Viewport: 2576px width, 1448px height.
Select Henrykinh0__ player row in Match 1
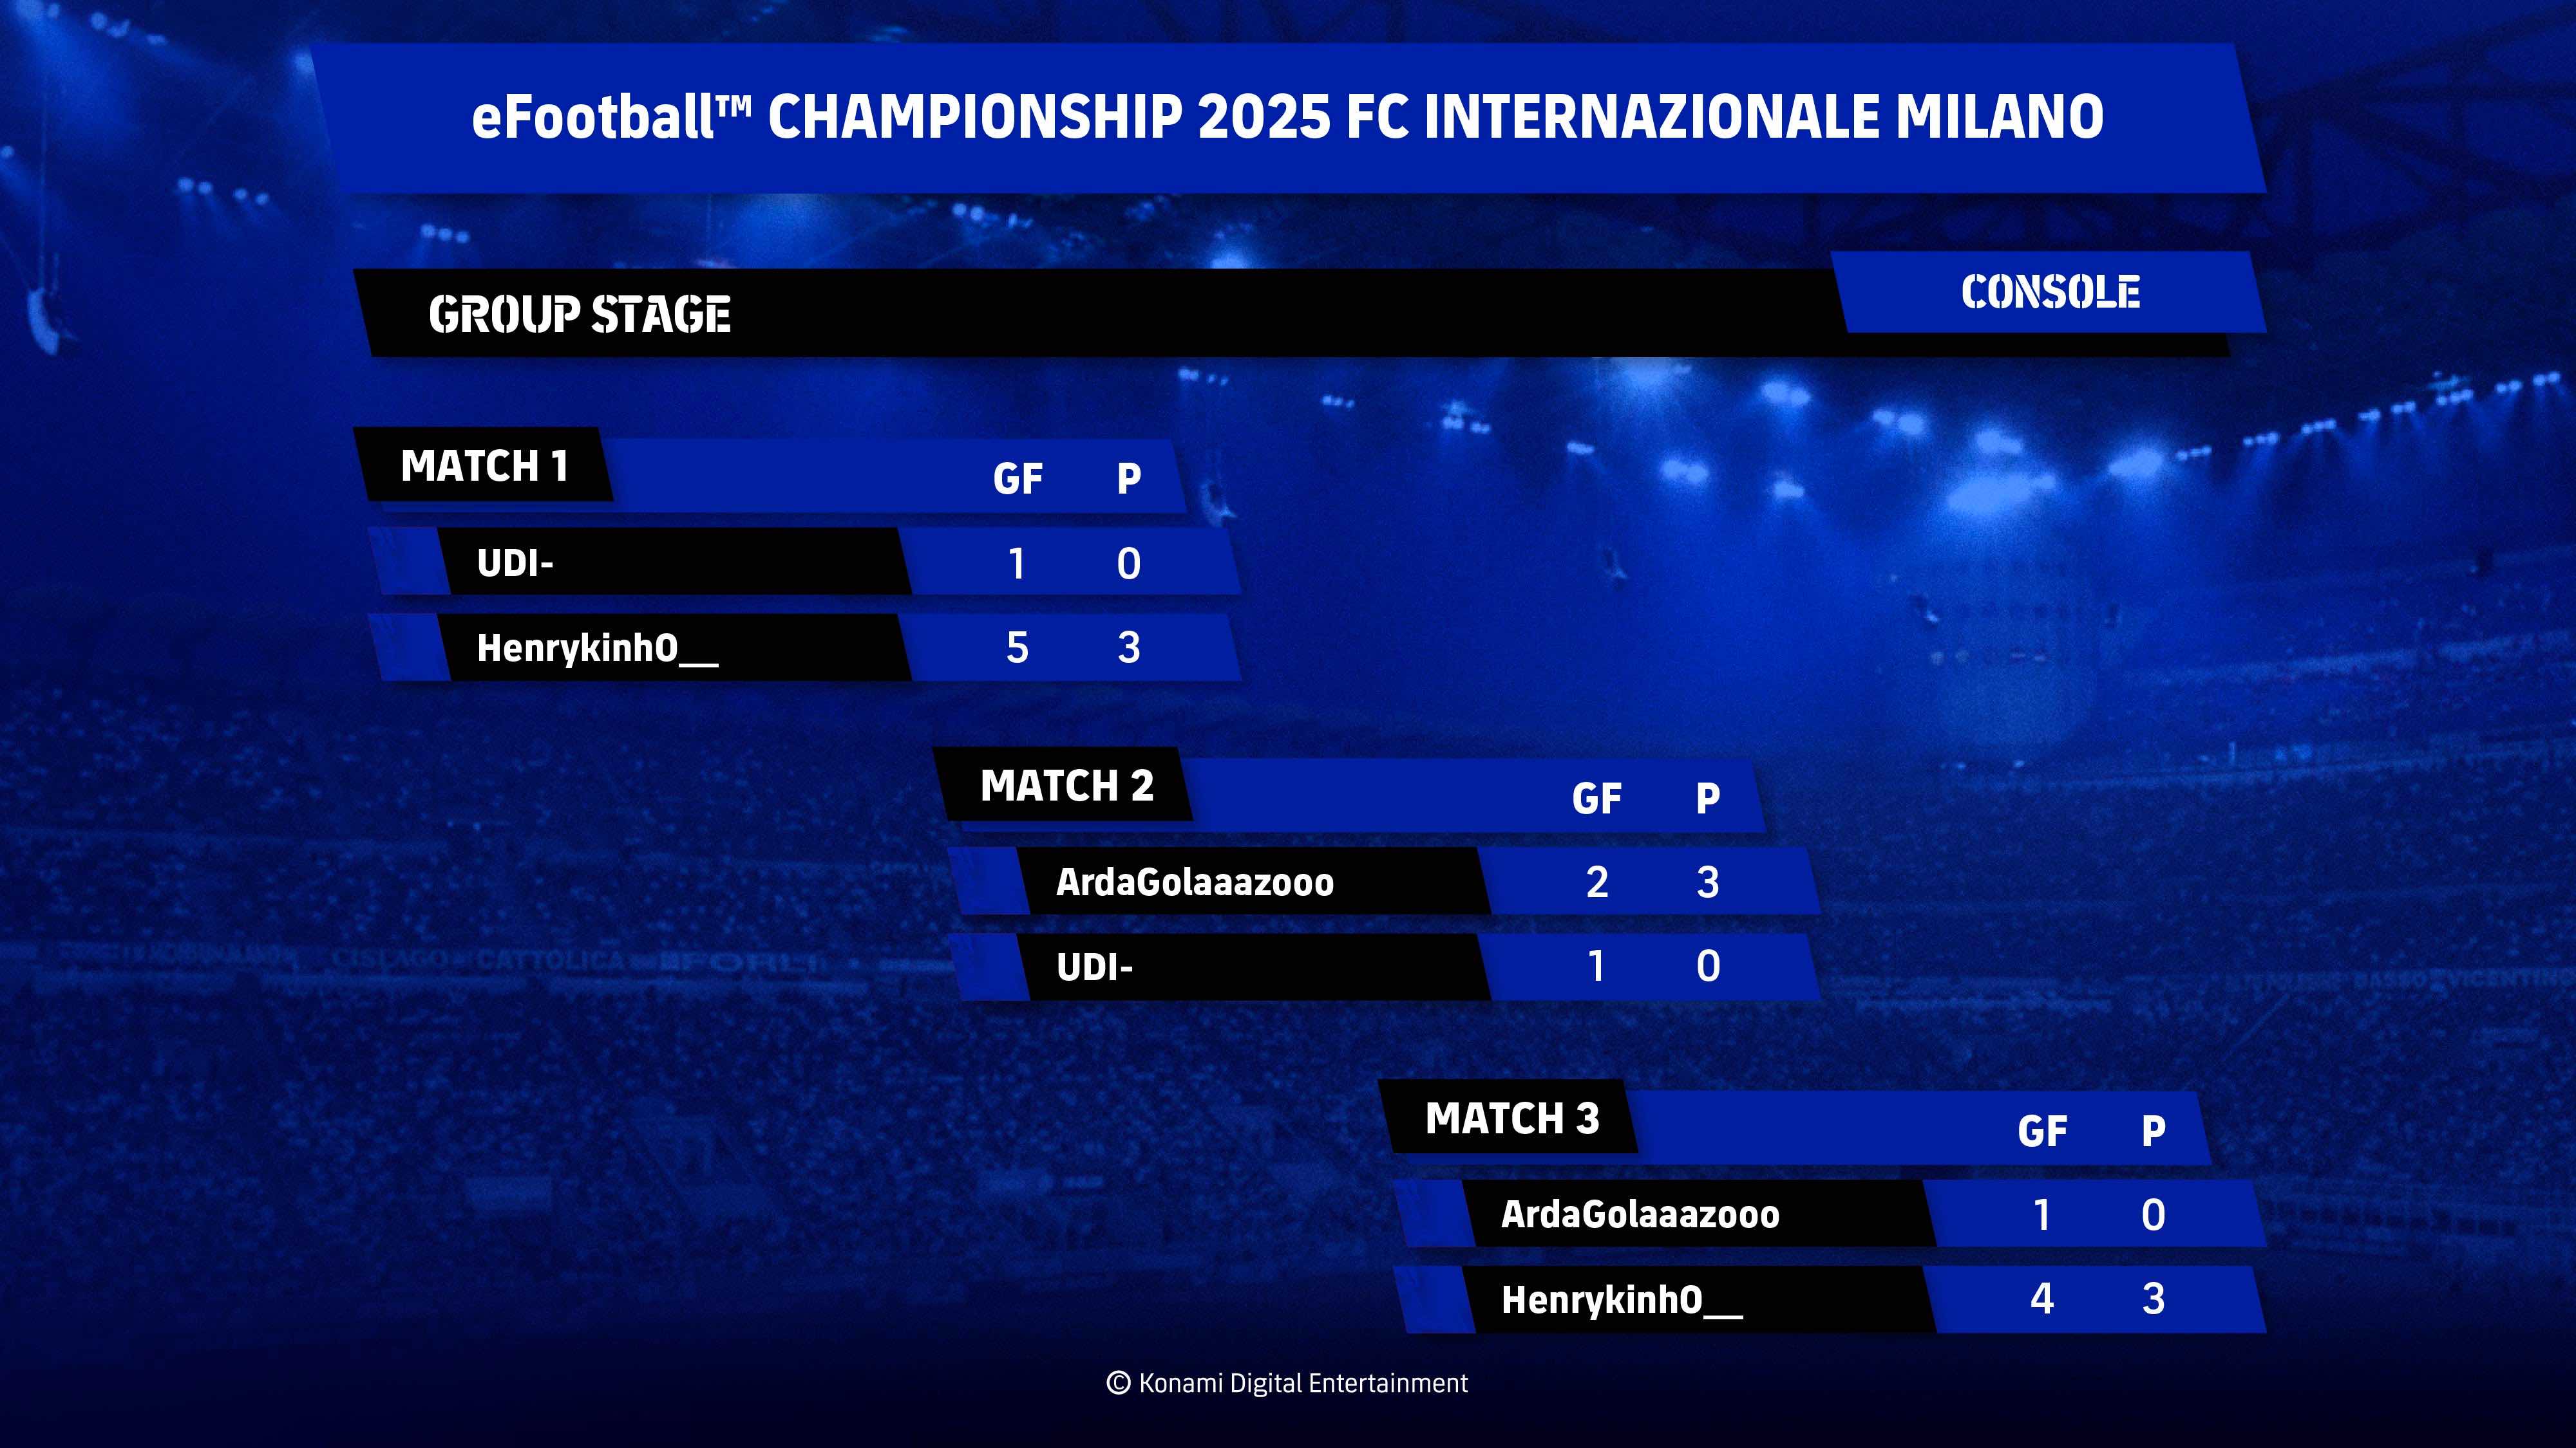pos(805,647)
